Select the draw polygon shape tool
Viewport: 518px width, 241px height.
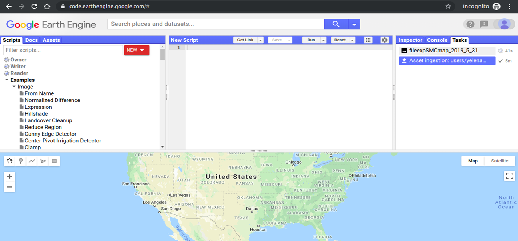[43, 161]
